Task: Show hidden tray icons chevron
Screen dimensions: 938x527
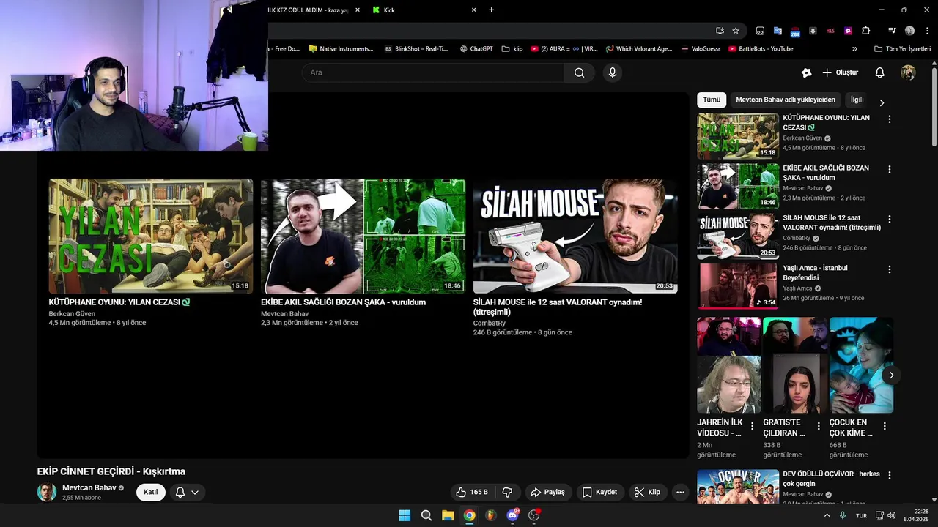Action: [x=827, y=515]
